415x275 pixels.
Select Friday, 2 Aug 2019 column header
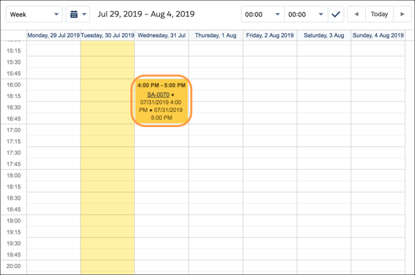pos(270,35)
